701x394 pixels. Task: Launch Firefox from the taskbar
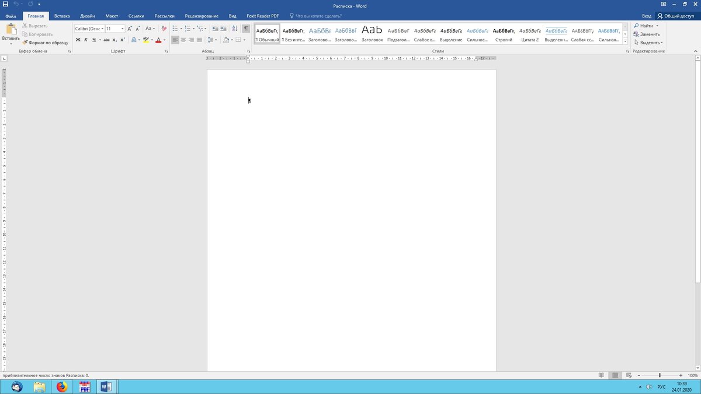(x=62, y=386)
